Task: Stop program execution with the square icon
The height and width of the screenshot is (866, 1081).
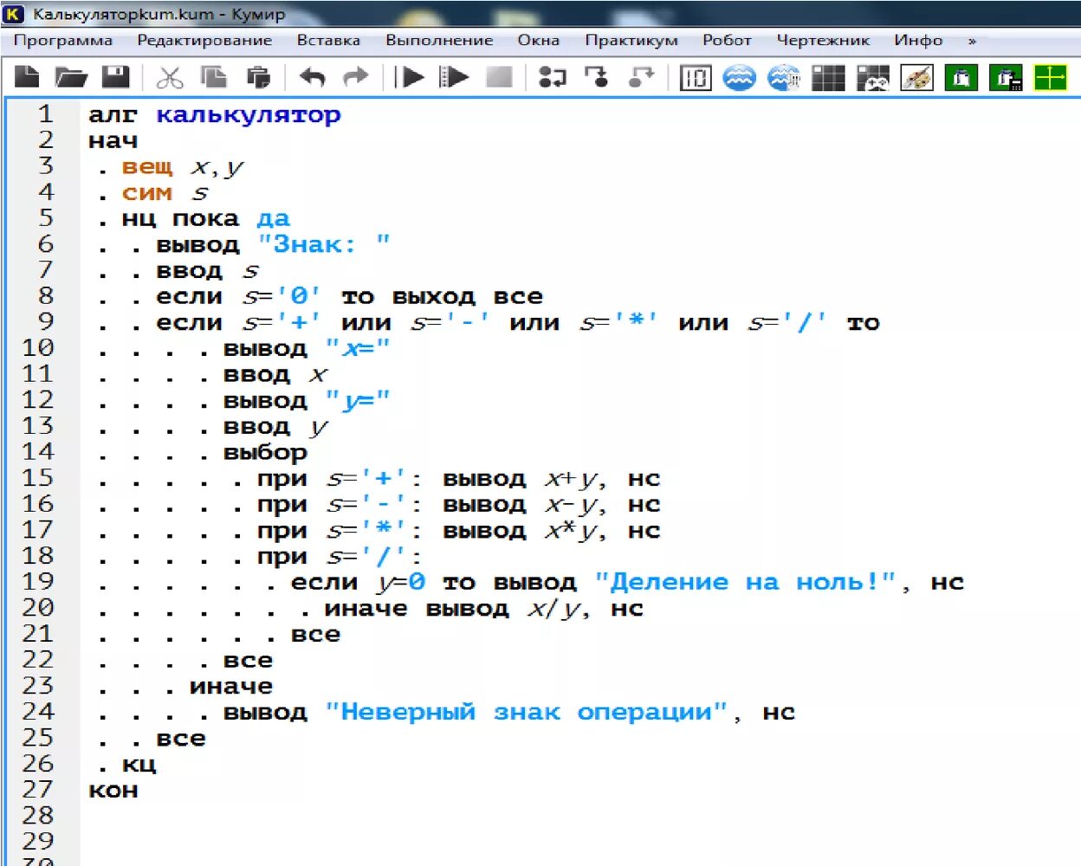Action: [x=499, y=78]
